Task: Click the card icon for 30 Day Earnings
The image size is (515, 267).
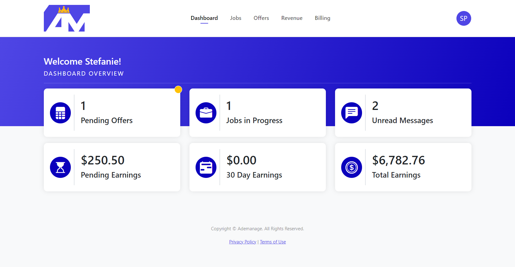Action: click(206, 167)
